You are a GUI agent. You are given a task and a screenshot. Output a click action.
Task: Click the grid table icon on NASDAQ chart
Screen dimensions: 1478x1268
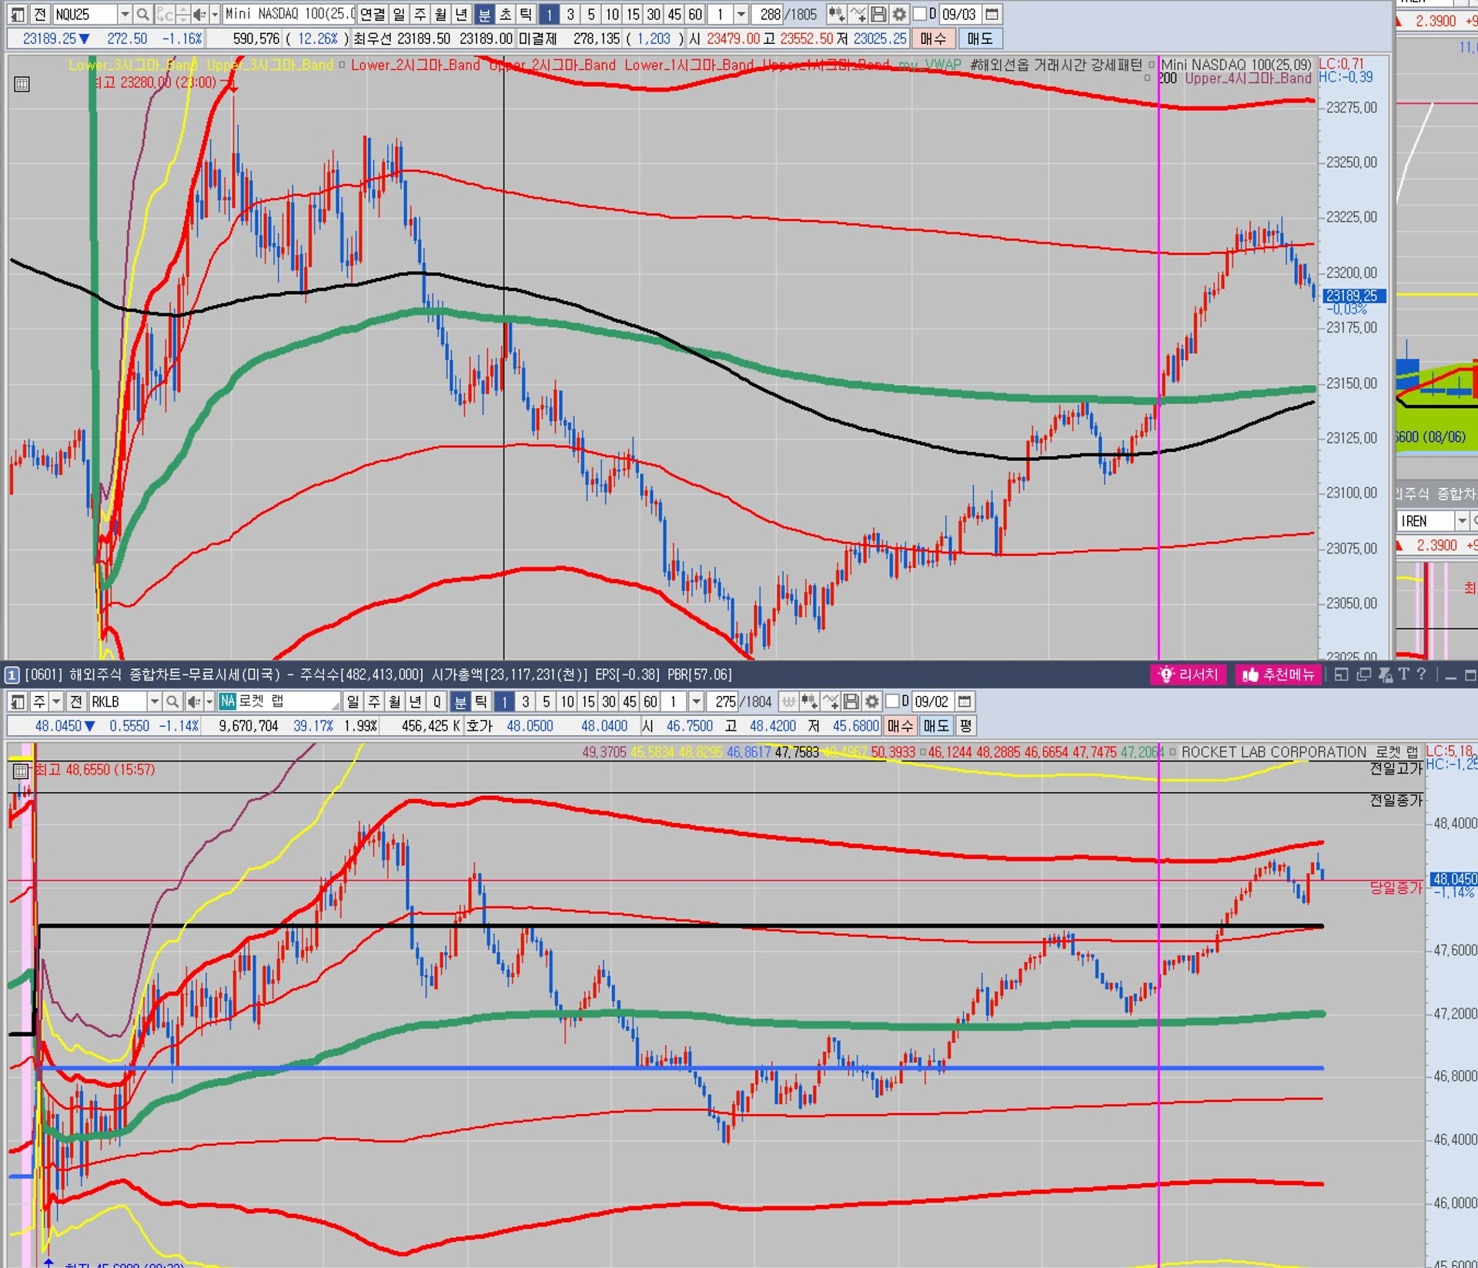tap(22, 84)
